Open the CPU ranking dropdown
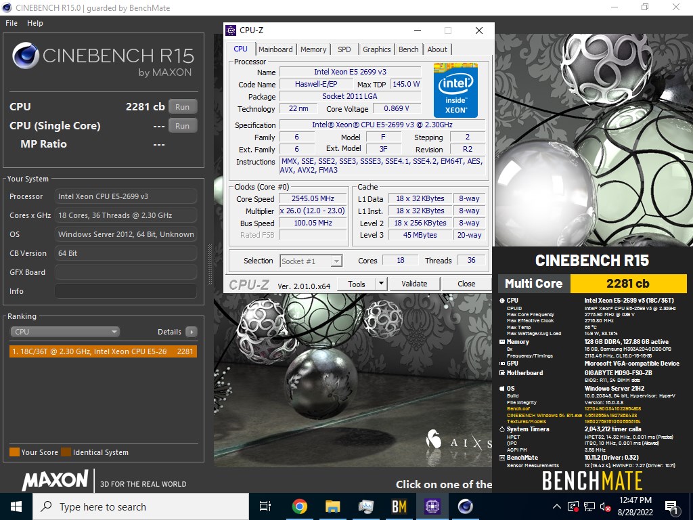The height and width of the screenshot is (520, 693). 65,332
